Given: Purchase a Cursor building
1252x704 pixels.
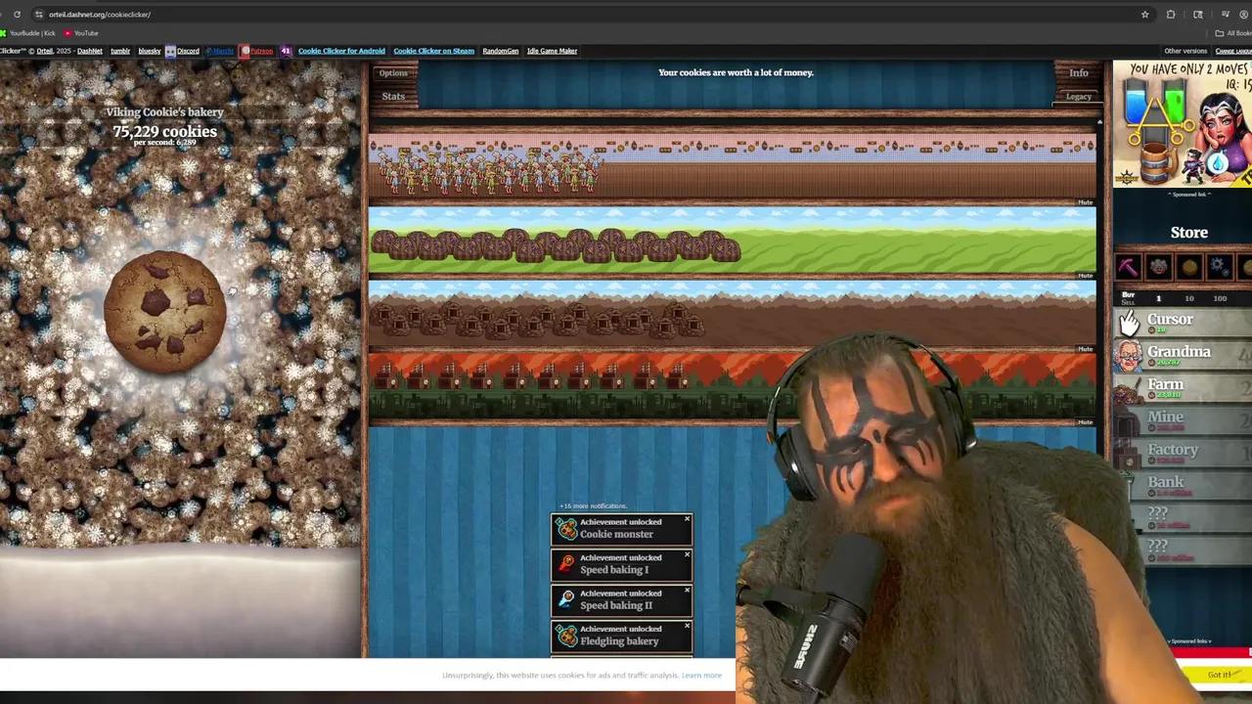Looking at the screenshot, I should (1183, 323).
